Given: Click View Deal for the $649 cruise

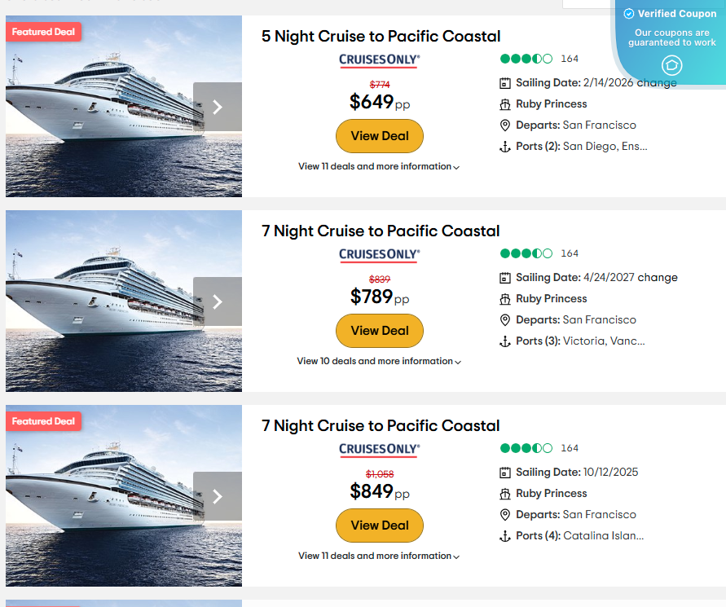Looking at the screenshot, I should click(379, 135).
